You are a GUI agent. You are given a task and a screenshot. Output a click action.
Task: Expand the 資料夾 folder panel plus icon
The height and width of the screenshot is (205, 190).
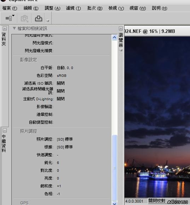[x=5, y=28]
